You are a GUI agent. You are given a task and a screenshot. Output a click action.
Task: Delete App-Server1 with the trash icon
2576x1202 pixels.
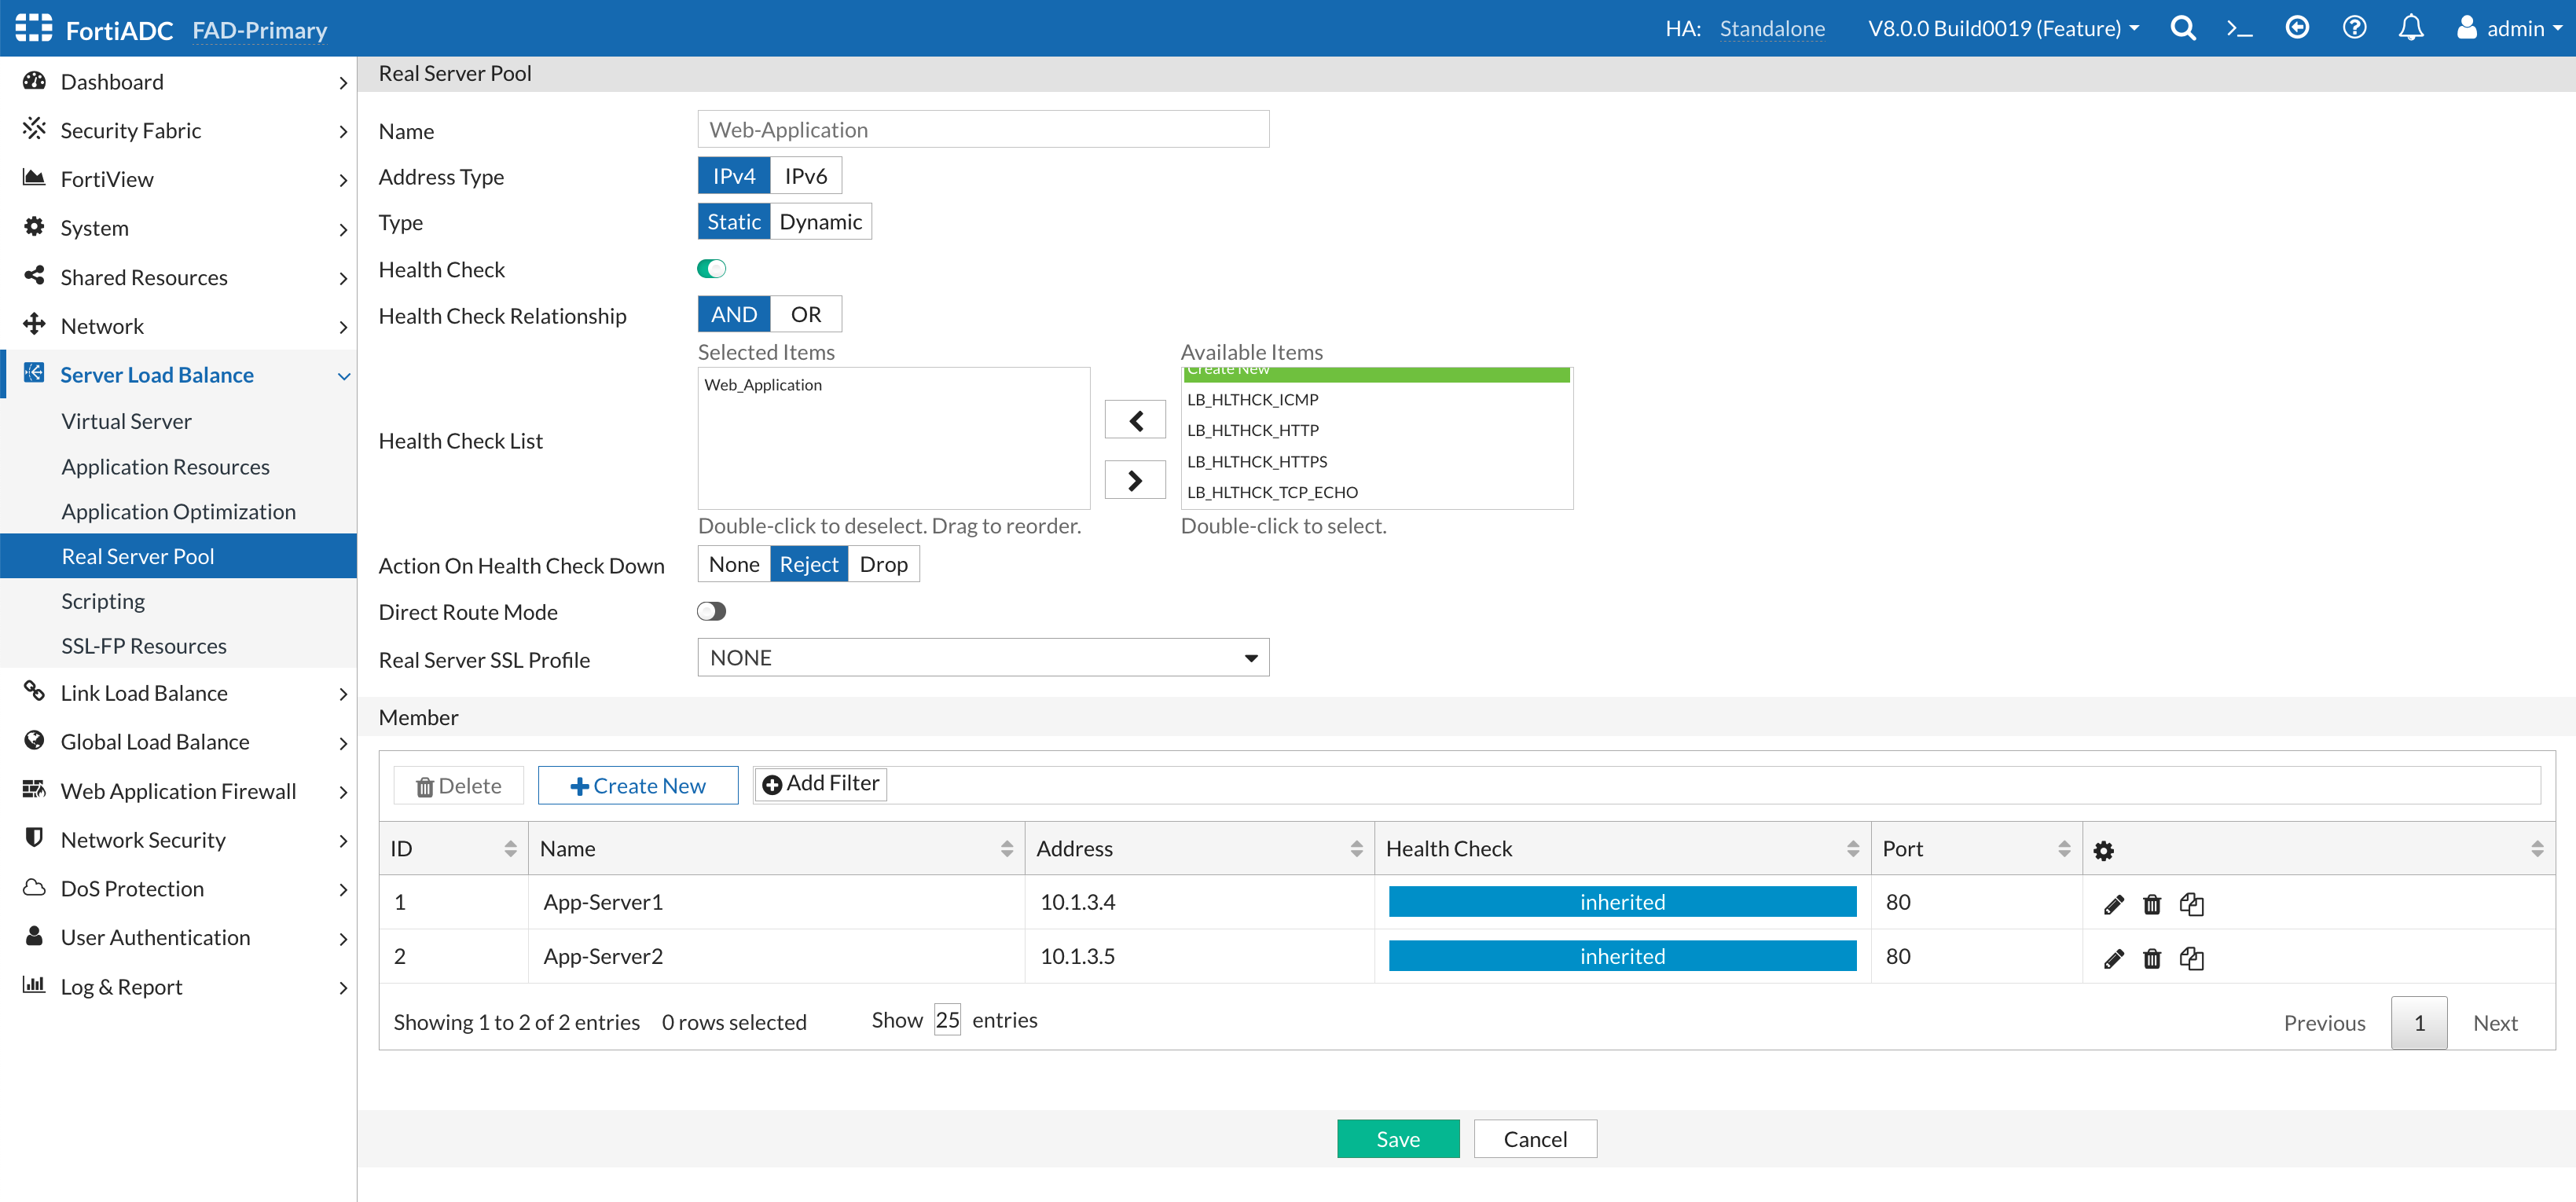[2152, 904]
